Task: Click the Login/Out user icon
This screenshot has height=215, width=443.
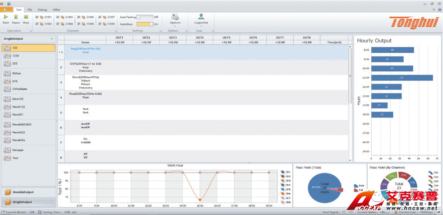Action: tap(201, 17)
